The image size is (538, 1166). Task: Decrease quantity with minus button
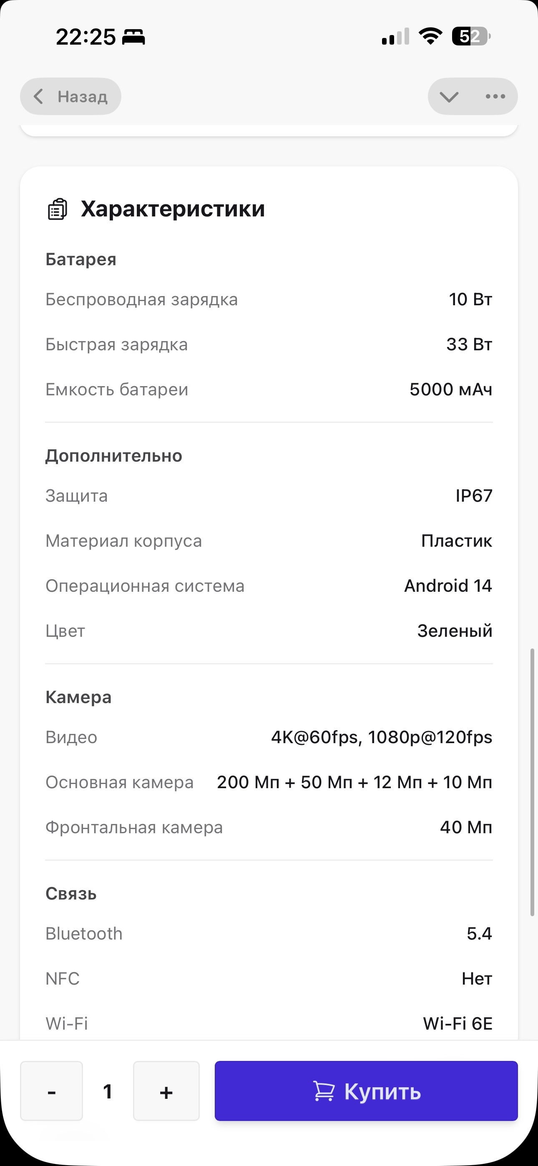coord(52,1091)
